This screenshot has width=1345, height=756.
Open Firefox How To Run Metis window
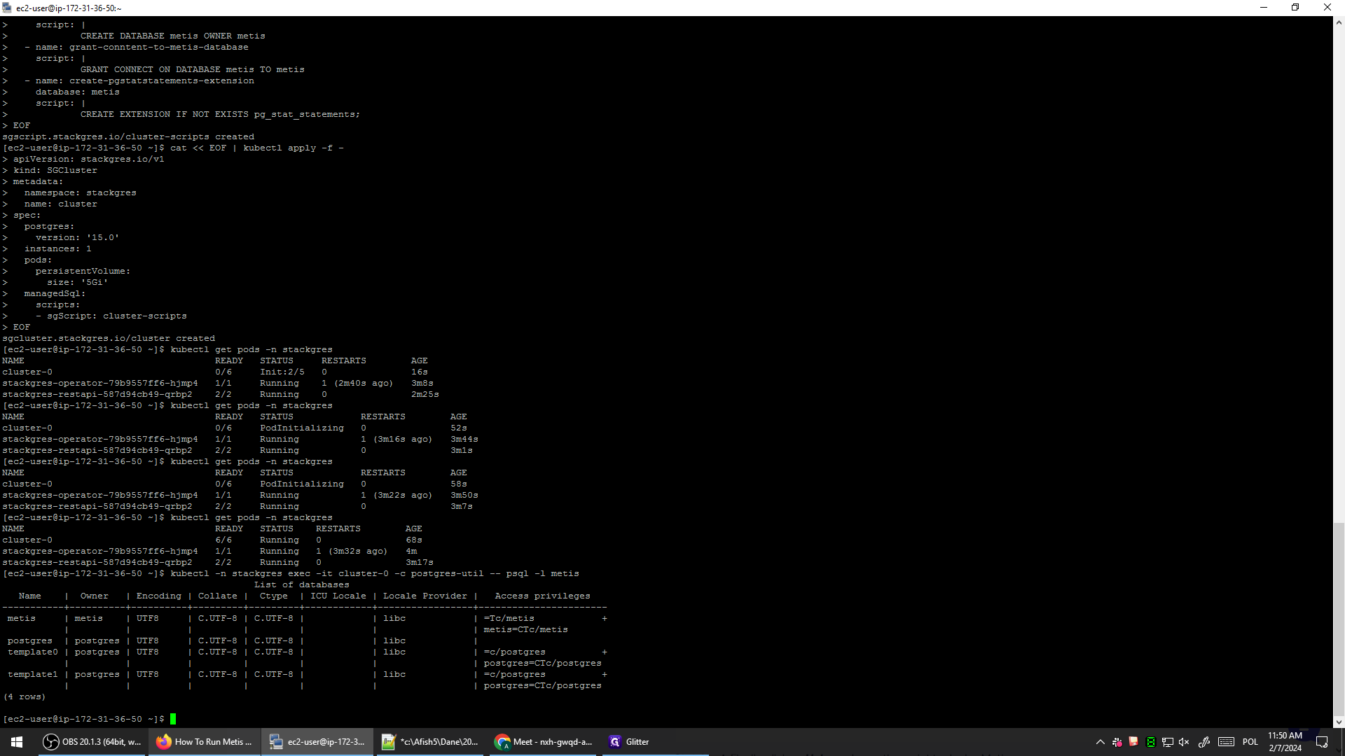(x=204, y=742)
